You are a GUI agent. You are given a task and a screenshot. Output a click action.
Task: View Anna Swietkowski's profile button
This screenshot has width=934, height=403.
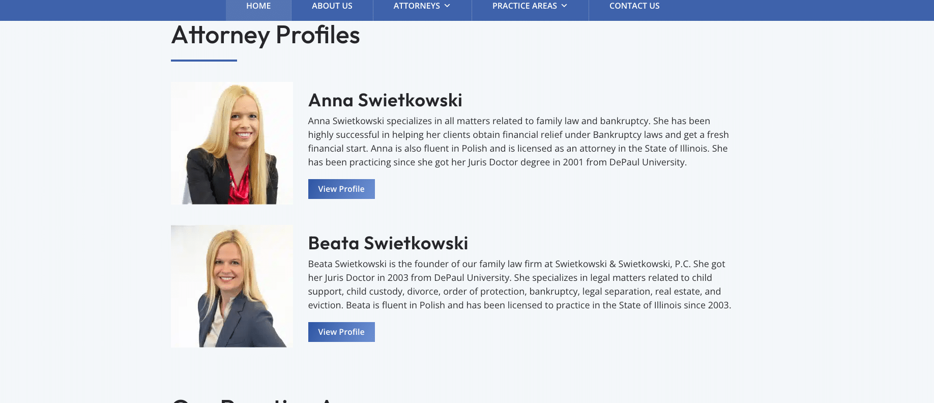(x=341, y=189)
